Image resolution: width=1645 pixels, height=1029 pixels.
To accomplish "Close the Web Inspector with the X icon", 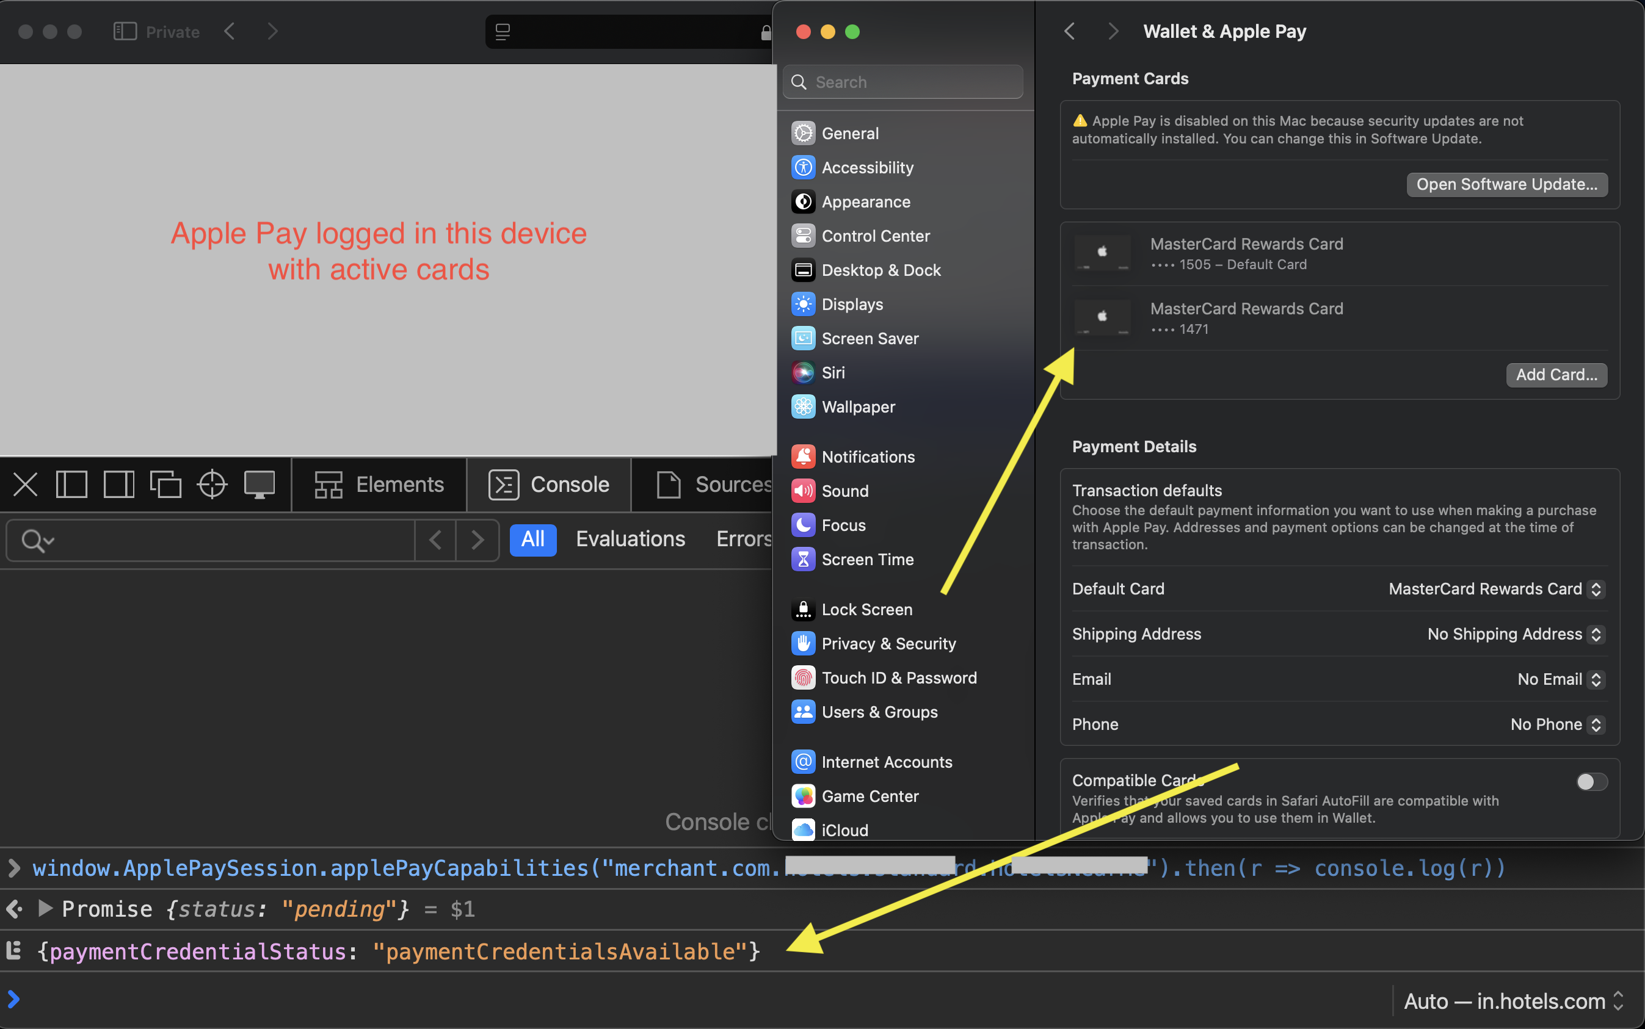I will [x=25, y=485].
